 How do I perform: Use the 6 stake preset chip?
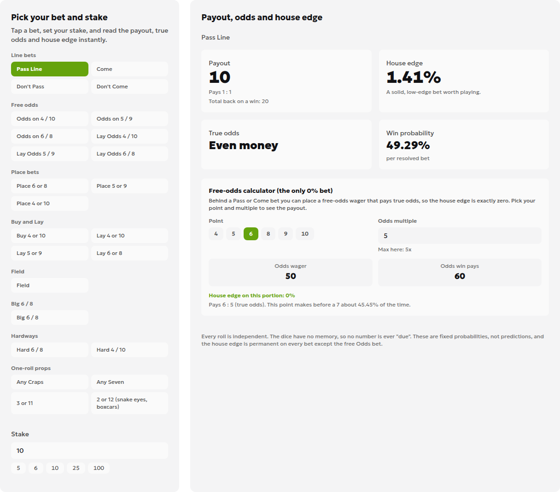coord(36,468)
